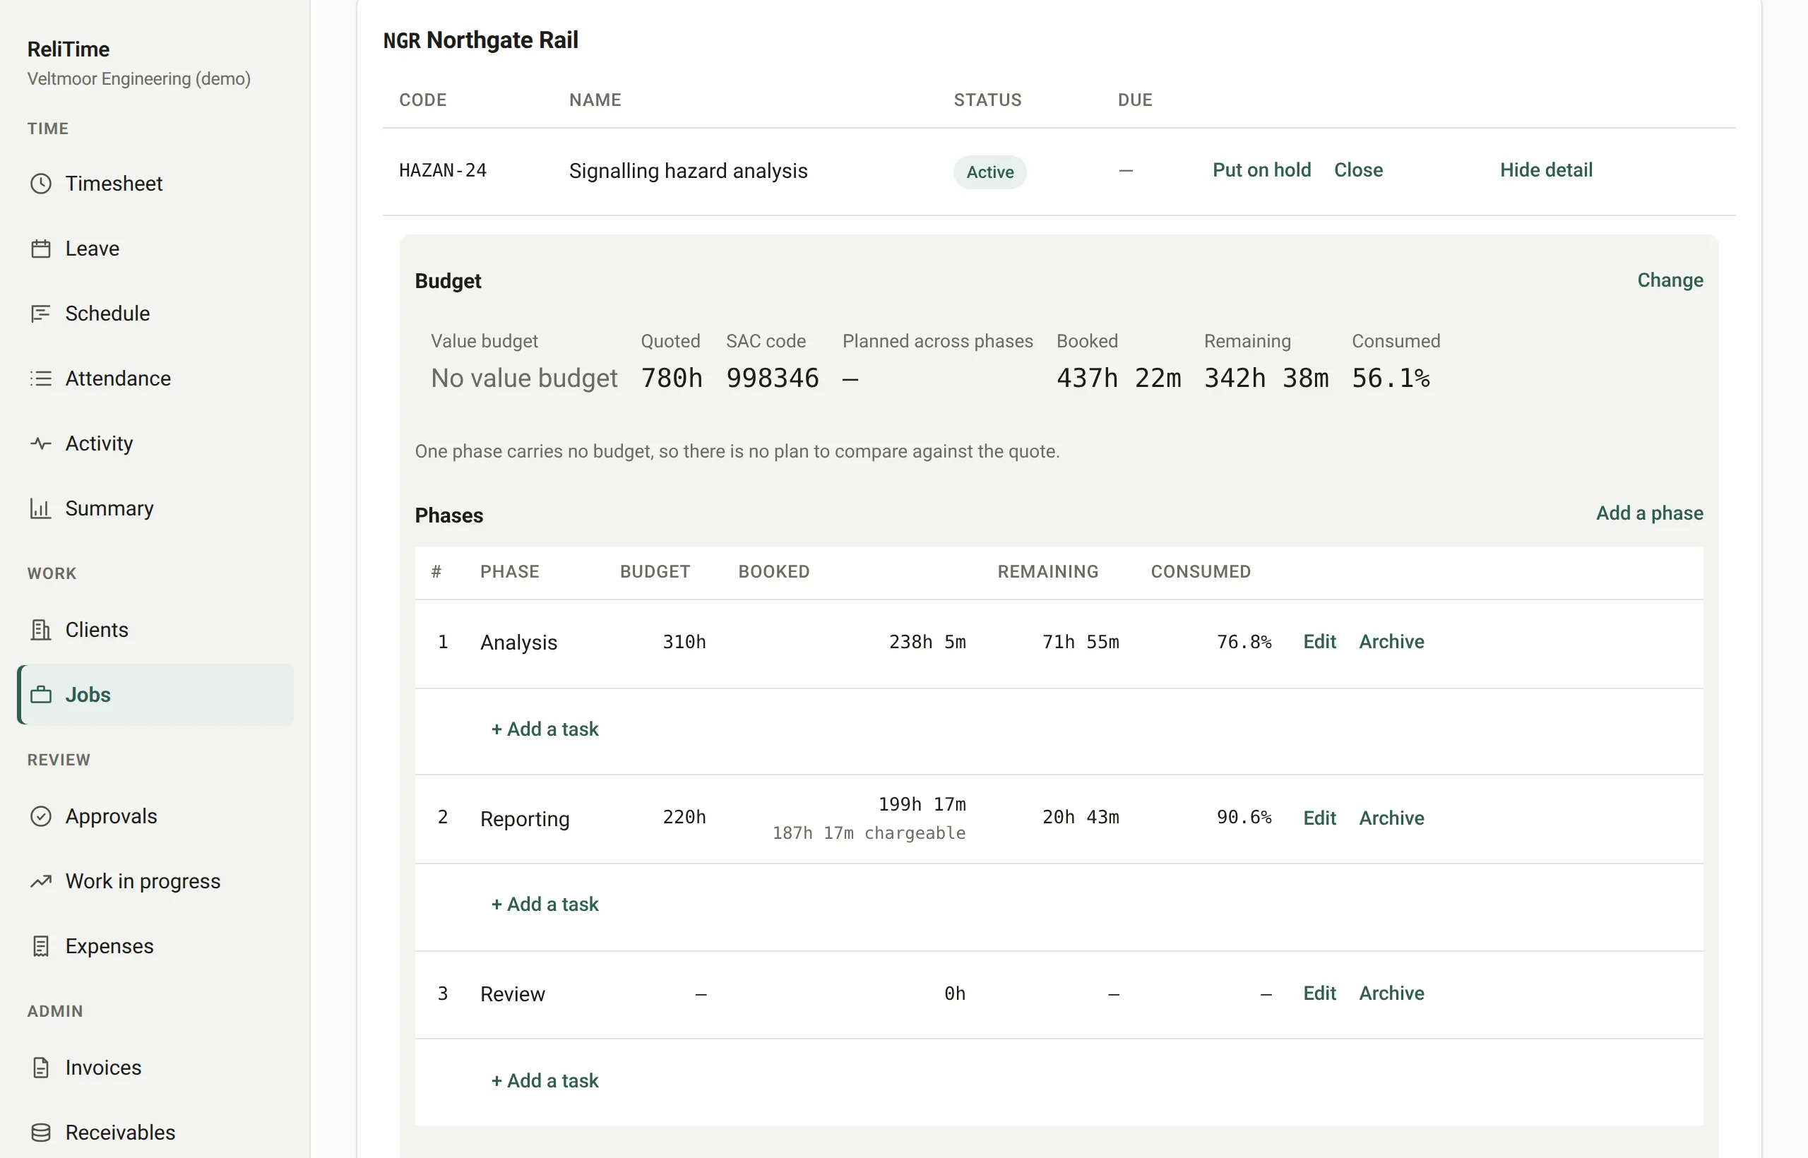The height and width of the screenshot is (1158, 1808).
Task: Click the NGR Northgate Rail heading
Action: click(480, 40)
